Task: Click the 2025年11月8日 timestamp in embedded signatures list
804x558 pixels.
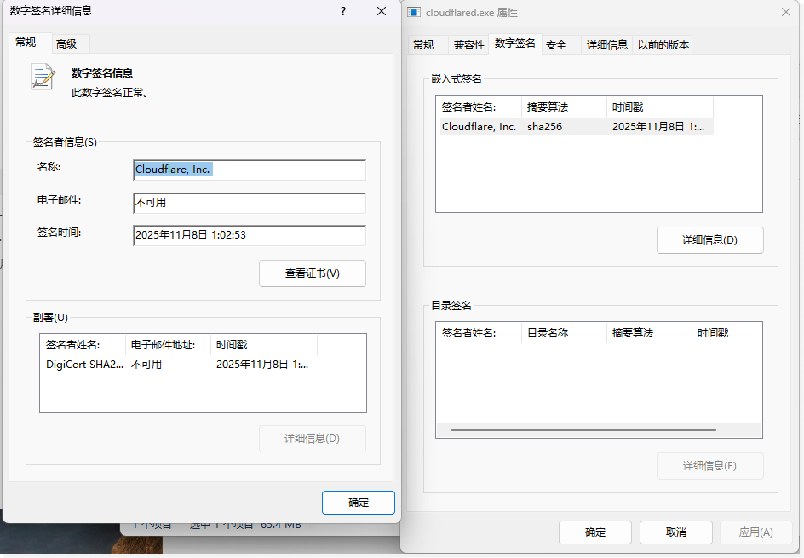Action: pyautogui.click(x=658, y=127)
